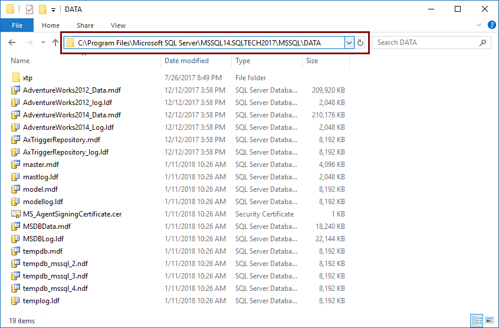
Task: Open the recent locations dropdown
Action: pos(43,42)
